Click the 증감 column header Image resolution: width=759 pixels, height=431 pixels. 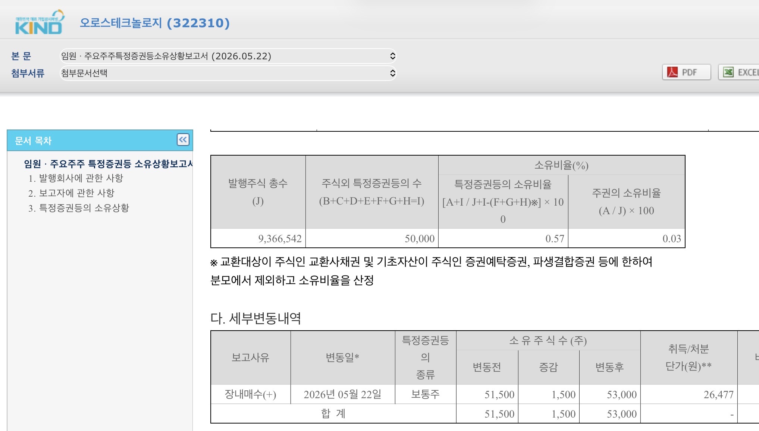click(549, 367)
